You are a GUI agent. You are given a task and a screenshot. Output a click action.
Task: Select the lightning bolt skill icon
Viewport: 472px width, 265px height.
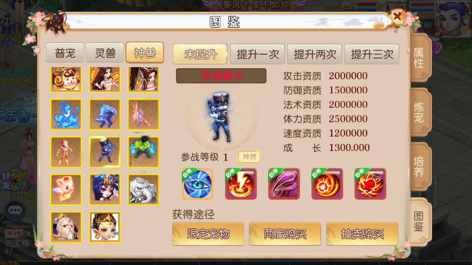[x=241, y=184]
